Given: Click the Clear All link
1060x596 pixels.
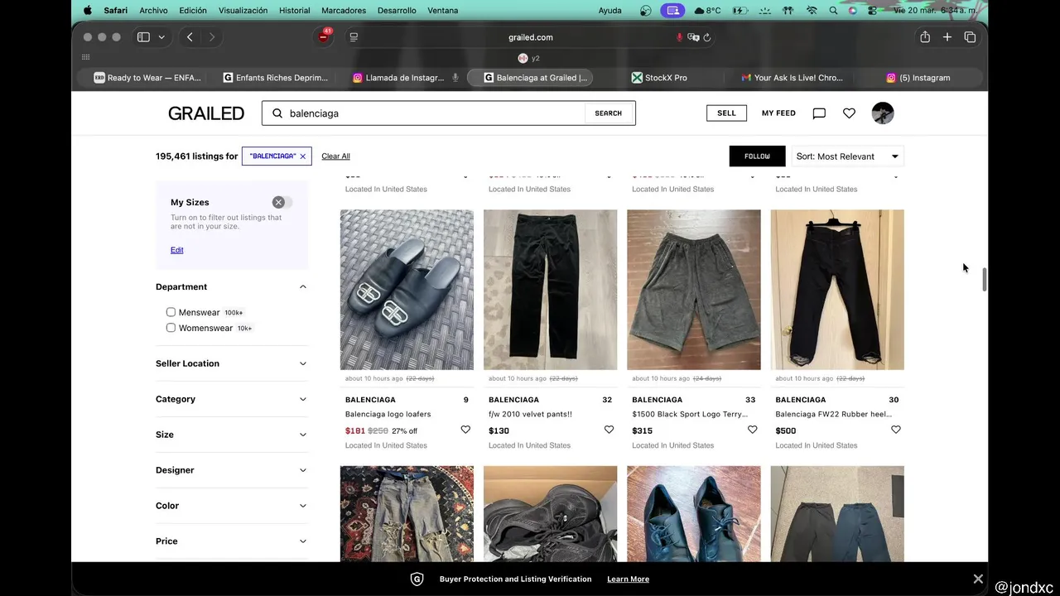Looking at the screenshot, I should pyautogui.click(x=335, y=156).
